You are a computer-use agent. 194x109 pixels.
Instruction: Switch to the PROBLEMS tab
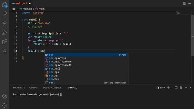(x=19, y=88)
